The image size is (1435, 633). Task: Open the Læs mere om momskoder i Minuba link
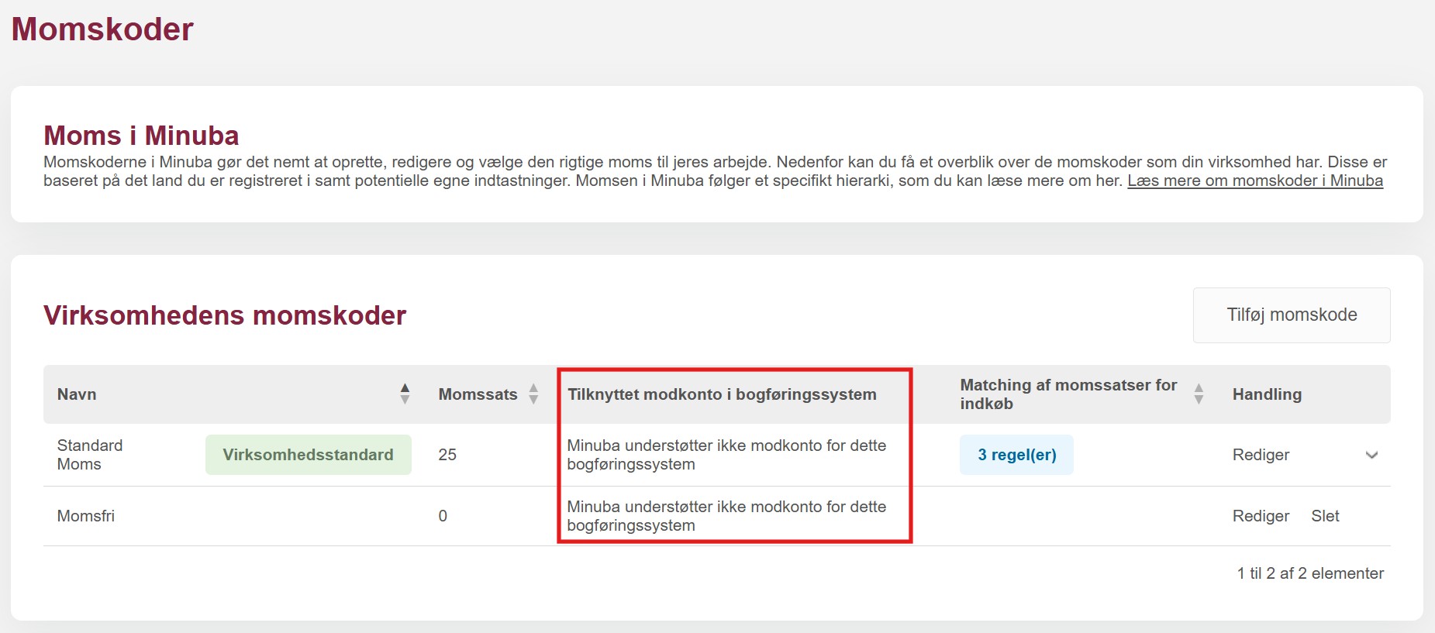(1254, 181)
